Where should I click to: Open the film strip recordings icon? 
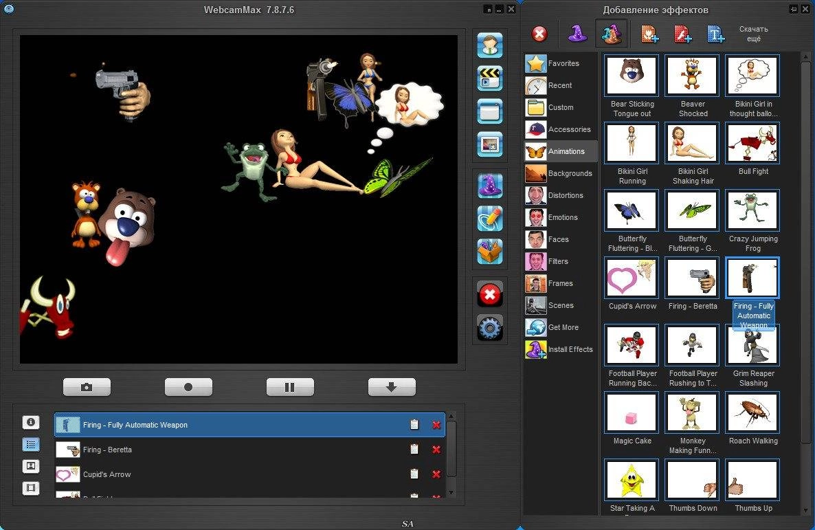[x=31, y=488]
